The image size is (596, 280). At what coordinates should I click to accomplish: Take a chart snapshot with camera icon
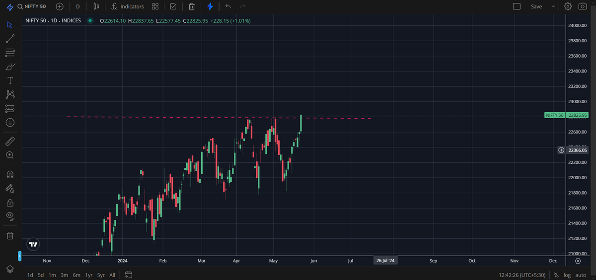point(583,6)
